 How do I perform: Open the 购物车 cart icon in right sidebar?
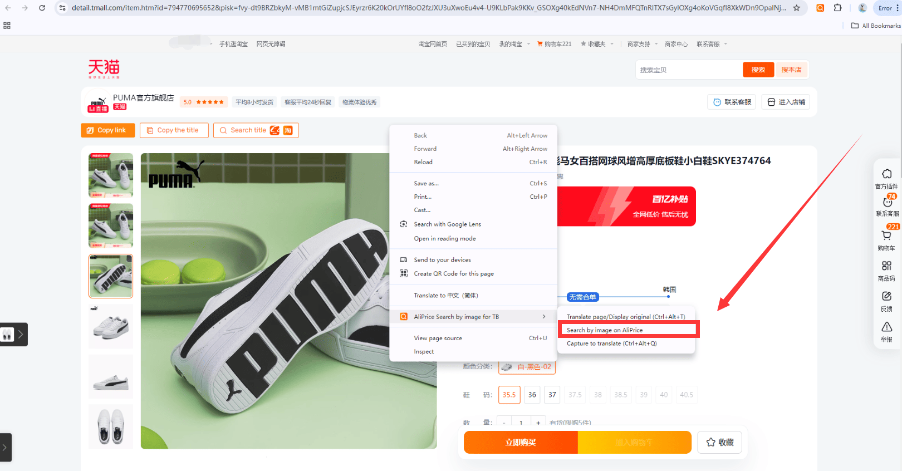pos(886,239)
